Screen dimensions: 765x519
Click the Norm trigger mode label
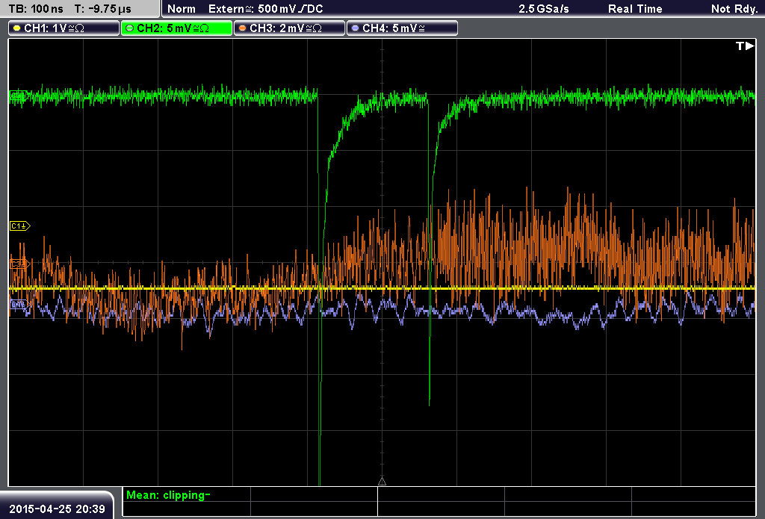click(182, 9)
